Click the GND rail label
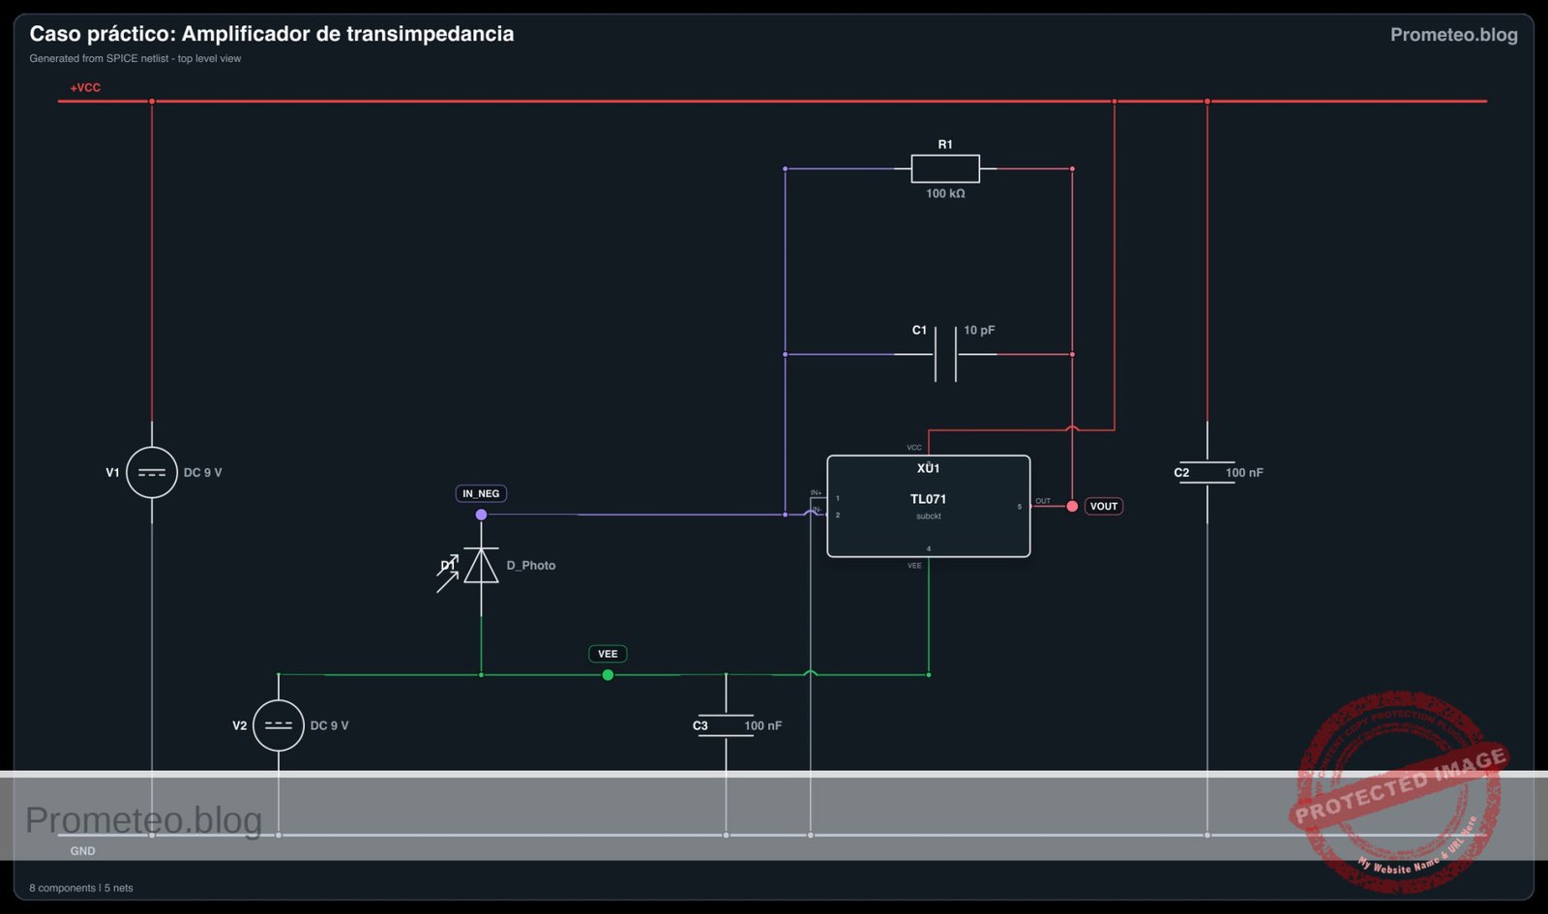Image resolution: width=1548 pixels, height=914 pixels. [82, 851]
